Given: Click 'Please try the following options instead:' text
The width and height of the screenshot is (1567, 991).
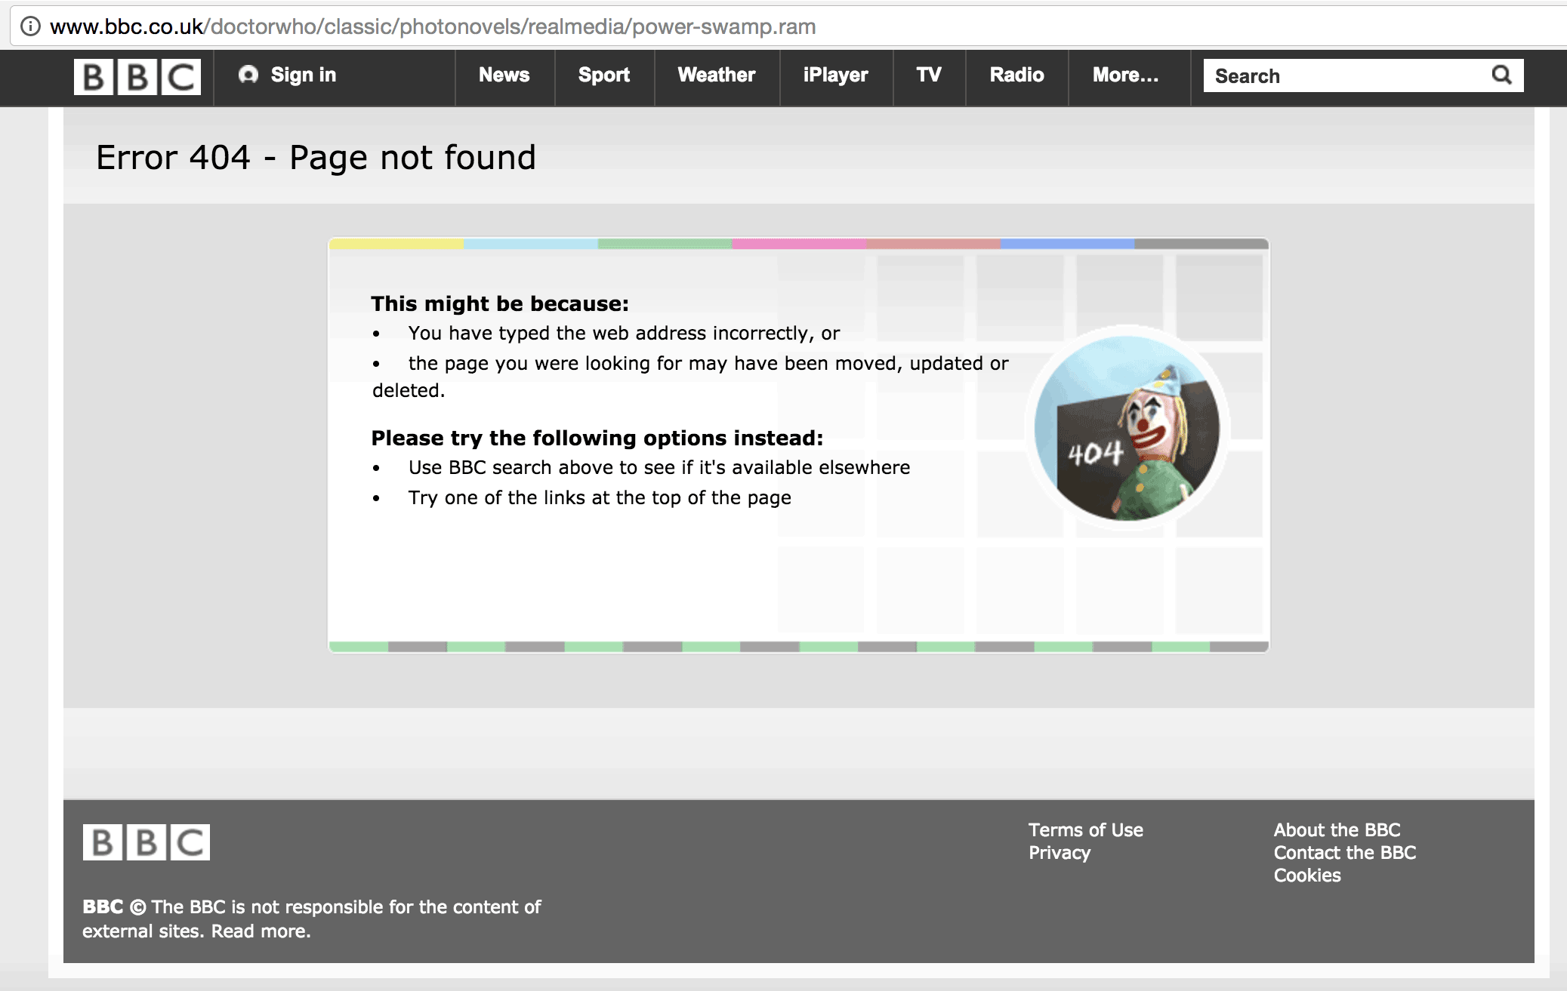Looking at the screenshot, I should pyautogui.click(x=597, y=438).
